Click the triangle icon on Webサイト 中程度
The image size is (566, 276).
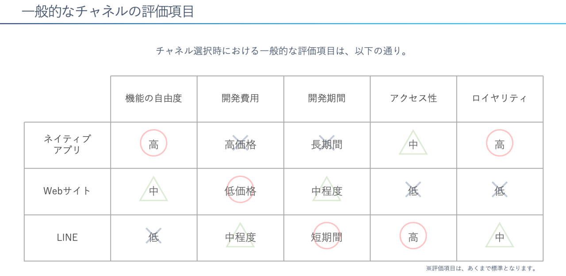point(327,190)
